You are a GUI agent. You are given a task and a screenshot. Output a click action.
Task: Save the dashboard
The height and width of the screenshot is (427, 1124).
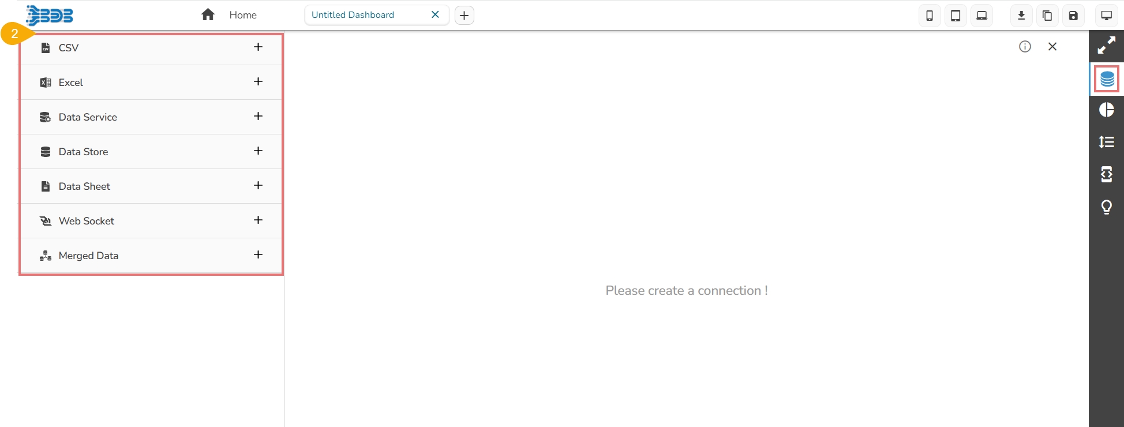tap(1073, 16)
